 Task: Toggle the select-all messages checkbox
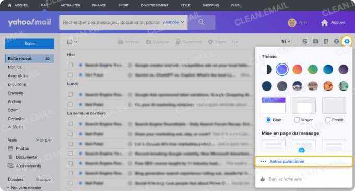[x=70, y=42]
